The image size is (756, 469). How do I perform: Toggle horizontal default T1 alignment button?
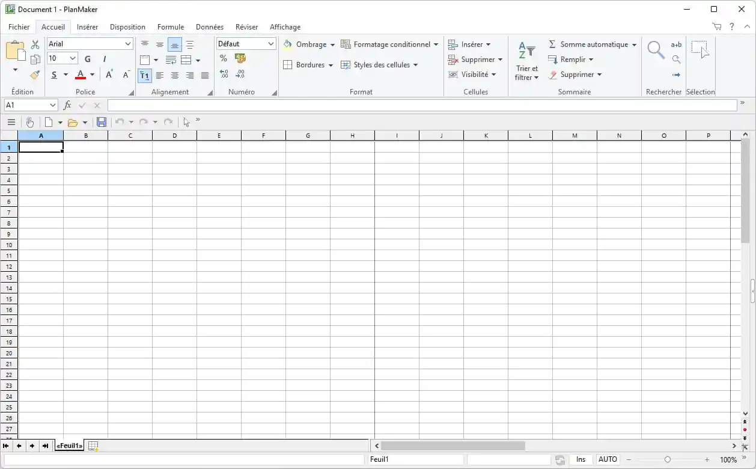tap(144, 75)
